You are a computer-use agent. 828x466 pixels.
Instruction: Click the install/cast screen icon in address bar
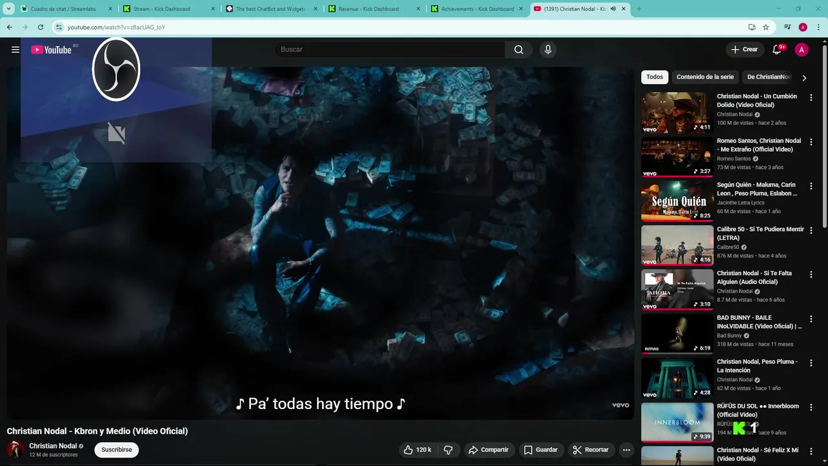click(x=752, y=27)
